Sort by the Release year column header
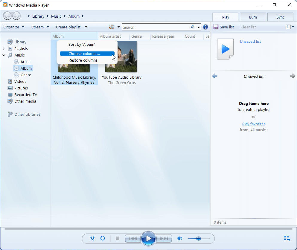This screenshot has width=297, height=250. point(167,36)
